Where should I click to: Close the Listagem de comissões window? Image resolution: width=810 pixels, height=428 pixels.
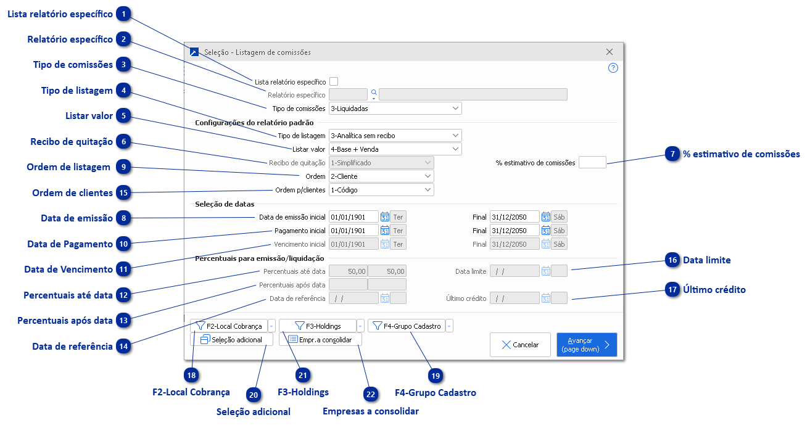[610, 52]
